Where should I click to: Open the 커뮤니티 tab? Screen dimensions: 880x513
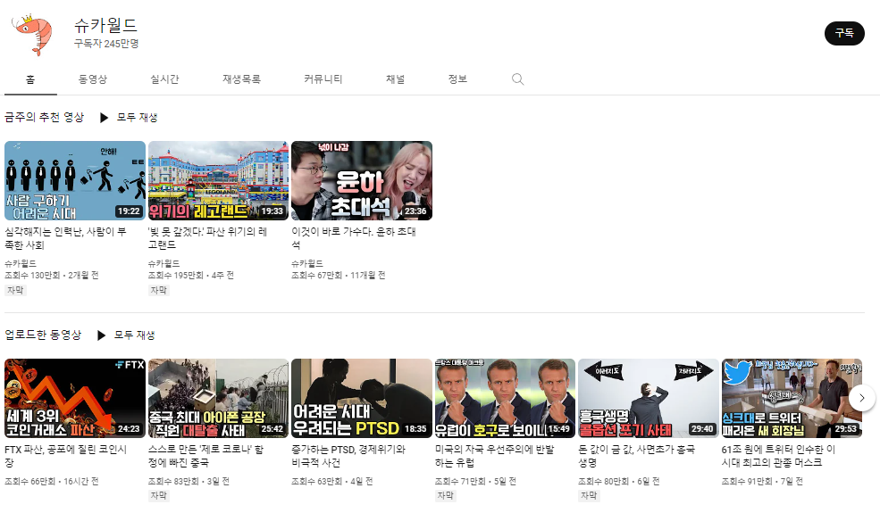(323, 79)
